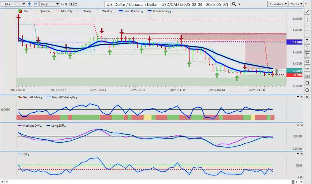Viewport: 312px width, 184px height.
Task: Click the magnifier symbol search icon
Action: pyautogui.click(x=234, y=4)
